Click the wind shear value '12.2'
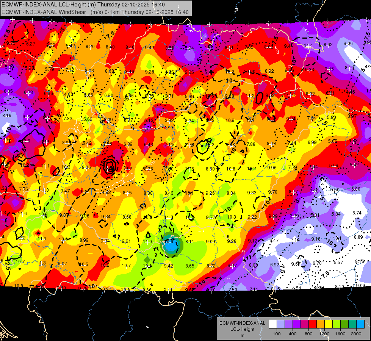Viewport: 371px width, 341px height. pos(210,144)
